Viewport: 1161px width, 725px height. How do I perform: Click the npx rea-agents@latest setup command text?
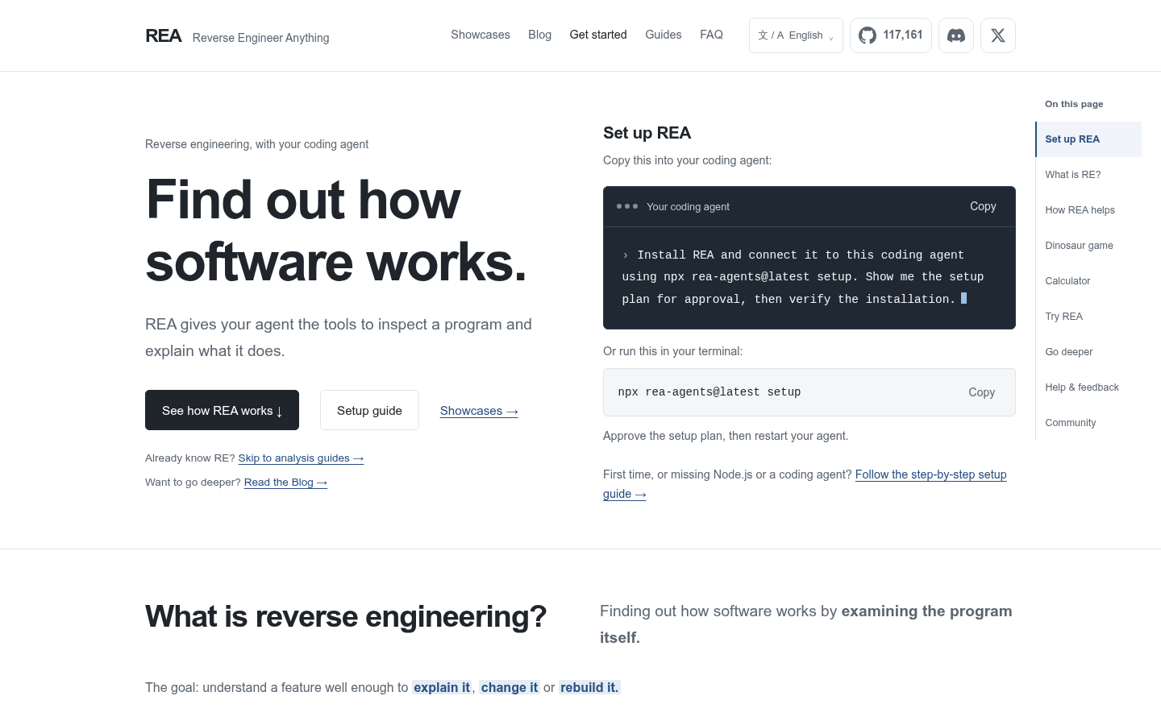(x=709, y=392)
